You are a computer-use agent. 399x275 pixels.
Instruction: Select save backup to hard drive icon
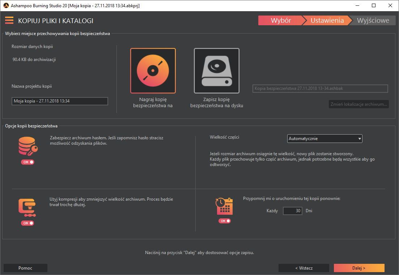(x=217, y=71)
